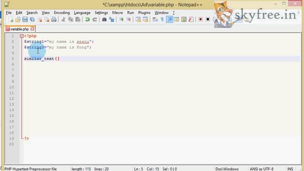This screenshot has width=304, height=171.
Task: Click the Save All toolbar icon
Action: click(32, 19)
